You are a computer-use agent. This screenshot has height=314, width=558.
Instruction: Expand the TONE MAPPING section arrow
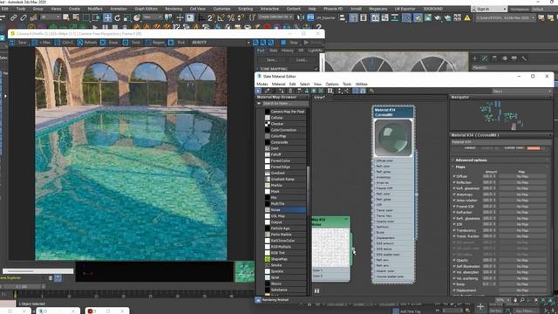tap(258, 69)
